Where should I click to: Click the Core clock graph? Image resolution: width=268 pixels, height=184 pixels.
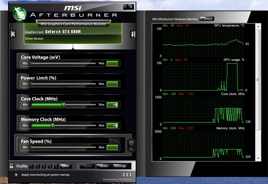click(204, 111)
